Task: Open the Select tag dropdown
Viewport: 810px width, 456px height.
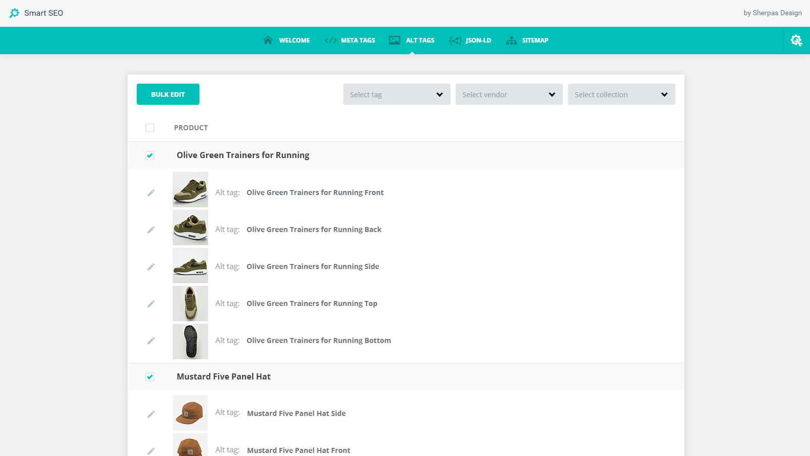Action: point(396,94)
